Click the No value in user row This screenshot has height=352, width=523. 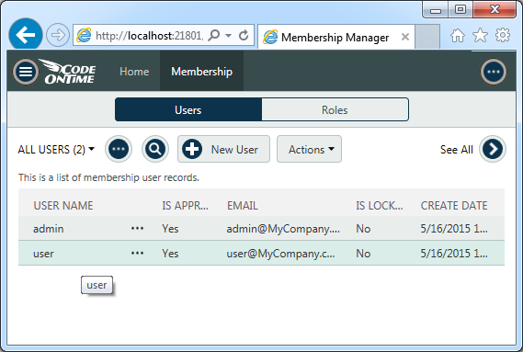click(x=363, y=254)
